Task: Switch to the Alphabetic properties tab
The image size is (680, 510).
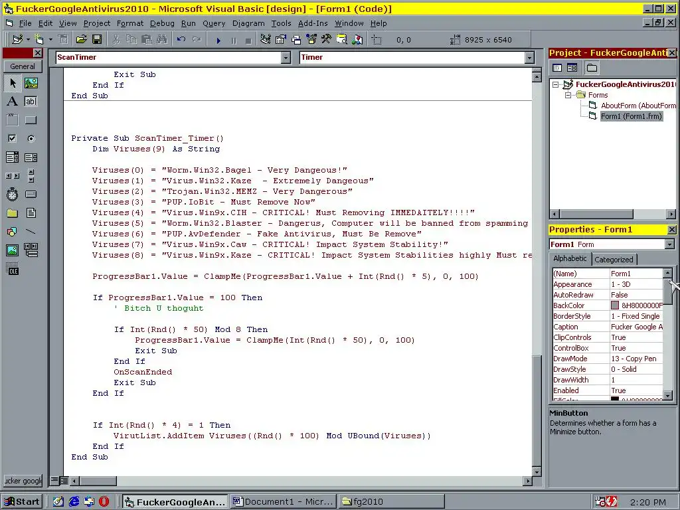Action: pos(570,258)
